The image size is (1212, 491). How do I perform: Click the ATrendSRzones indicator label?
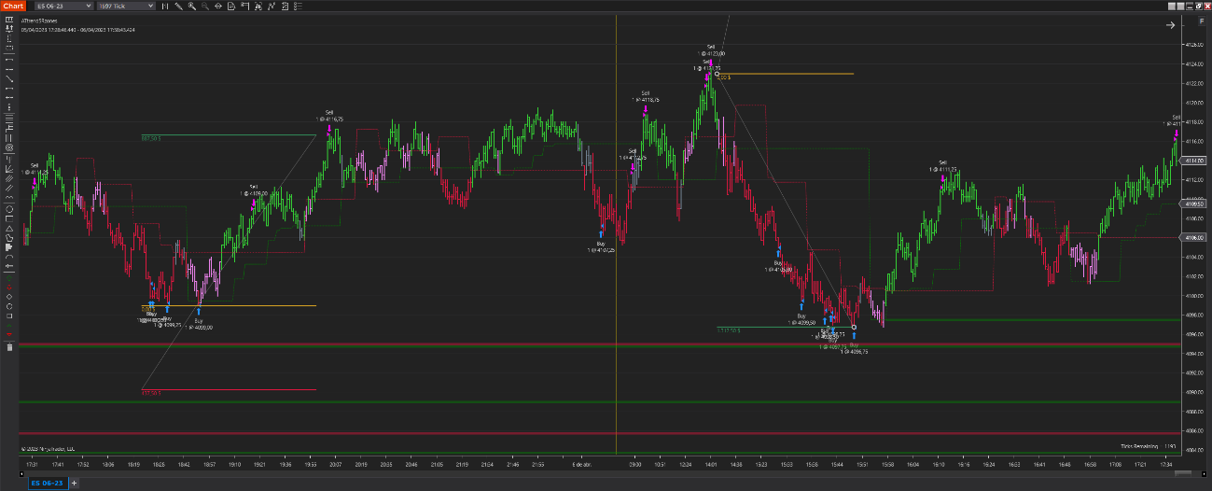(x=37, y=21)
